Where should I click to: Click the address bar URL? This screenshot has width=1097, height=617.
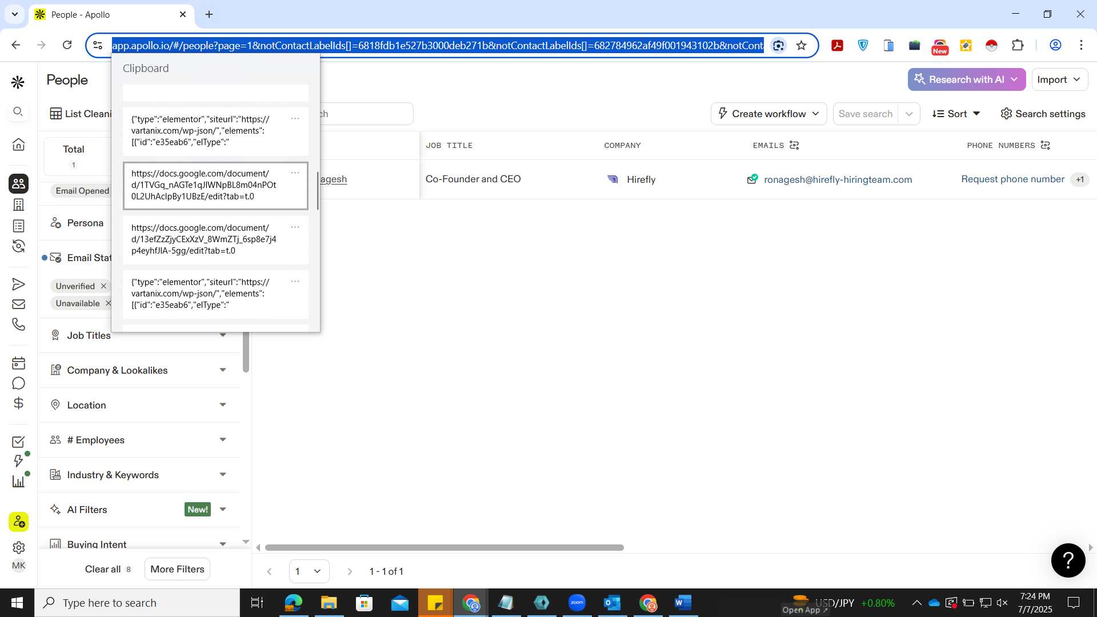438,45
